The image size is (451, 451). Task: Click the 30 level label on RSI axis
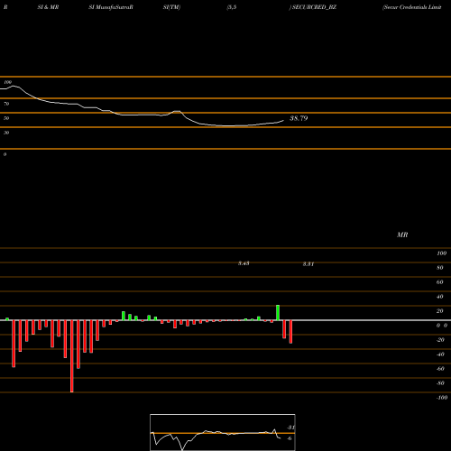tap(6, 133)
